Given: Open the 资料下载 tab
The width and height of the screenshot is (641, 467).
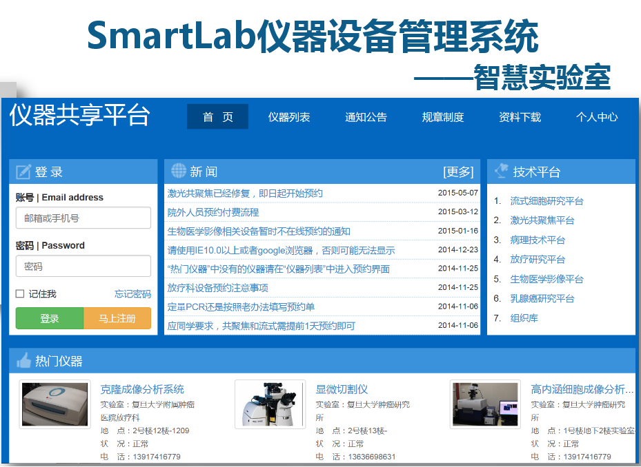Looking at the screenshot, I should point(520,117).
